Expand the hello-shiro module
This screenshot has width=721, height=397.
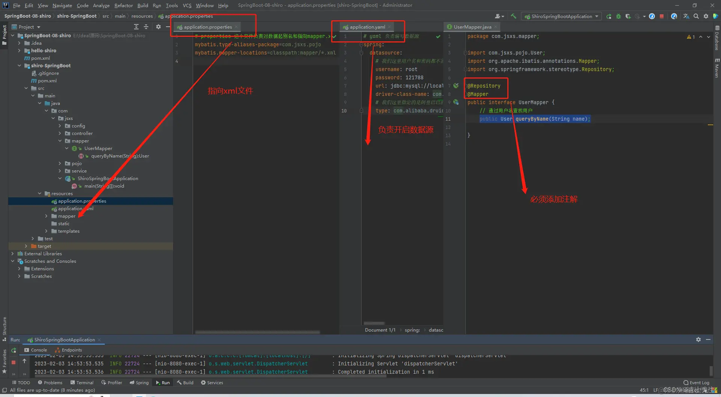[x=19, y=51]
